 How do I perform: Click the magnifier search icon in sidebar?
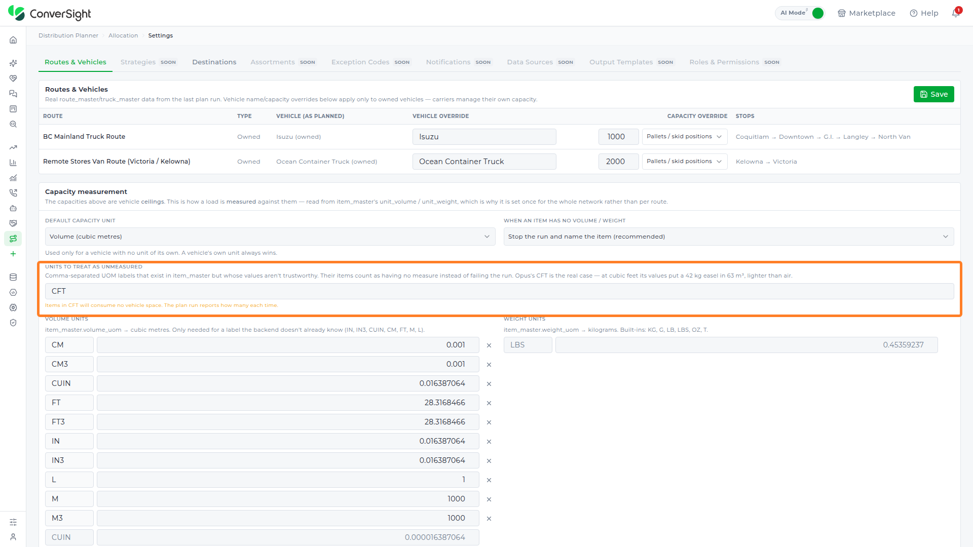pos(13,124)
